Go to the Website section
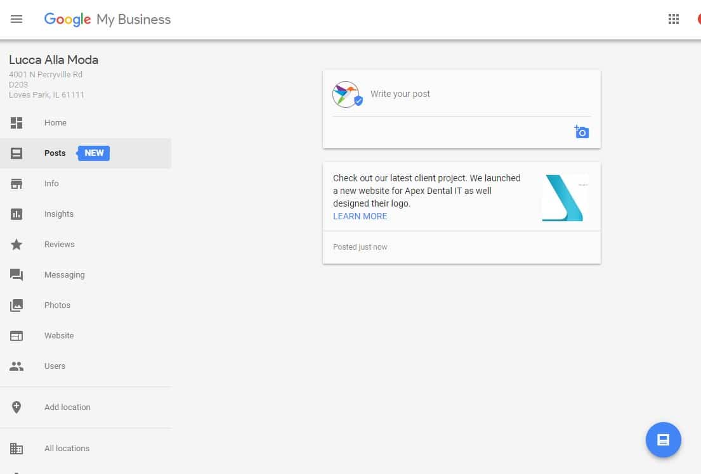This screenshot has width=701, height=474. coord(59,335)
